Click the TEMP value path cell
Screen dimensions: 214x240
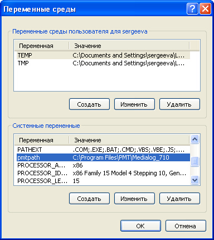(129, 55)
